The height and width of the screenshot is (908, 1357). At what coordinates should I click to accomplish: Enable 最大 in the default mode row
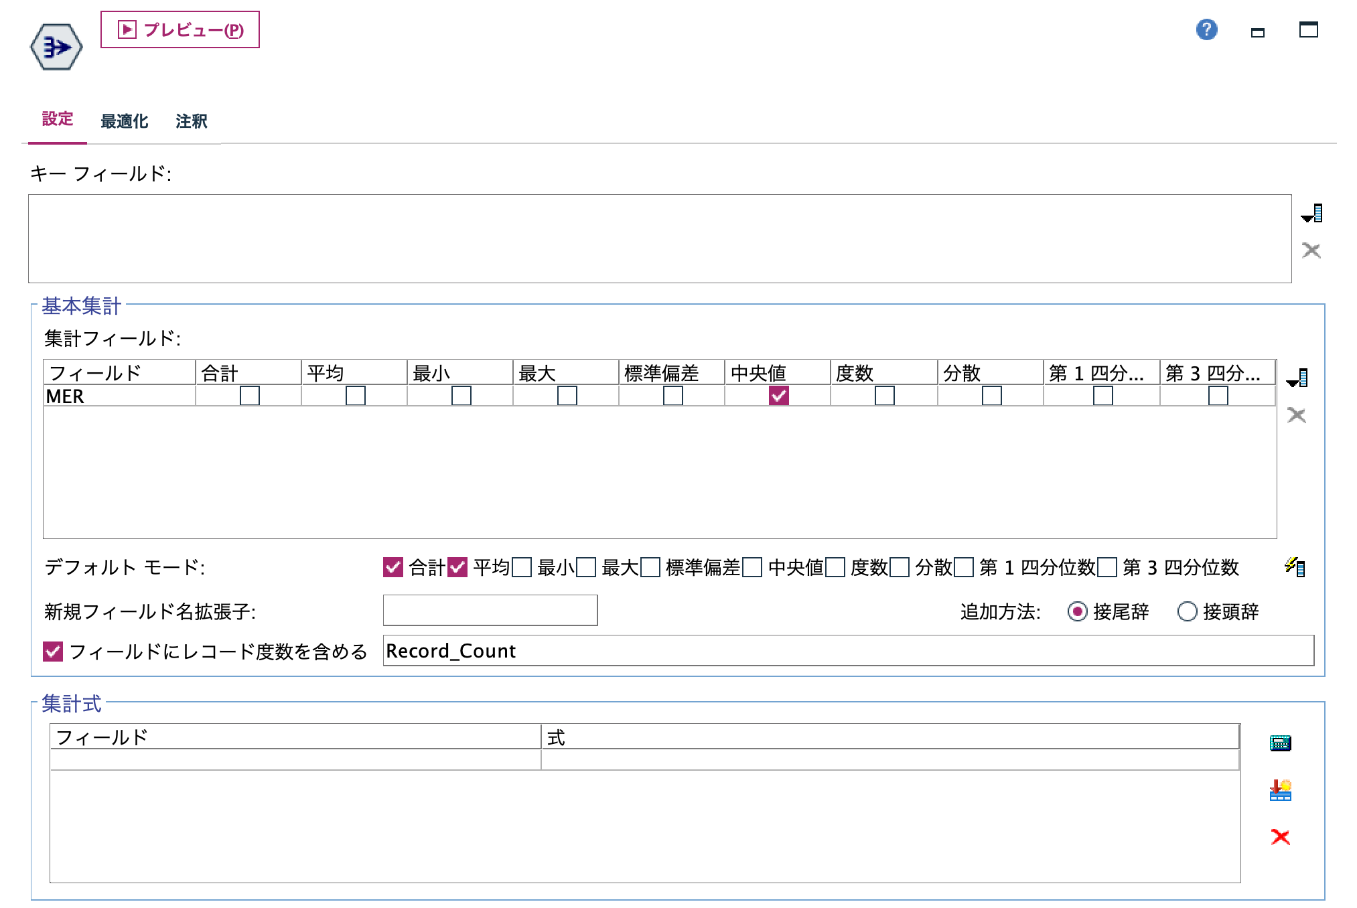pos(587,568)
